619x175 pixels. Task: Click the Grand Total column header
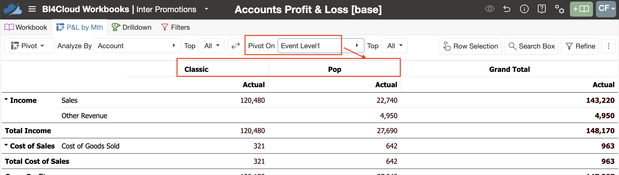509,69
